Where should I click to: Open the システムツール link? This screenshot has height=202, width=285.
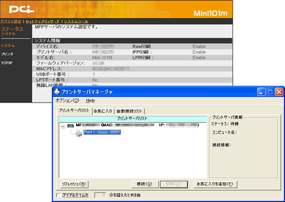tap(76, 22)
